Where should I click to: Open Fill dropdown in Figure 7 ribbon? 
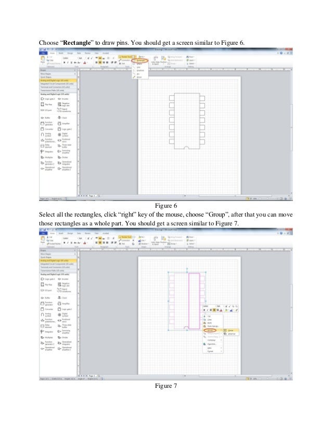coord(142,237)
